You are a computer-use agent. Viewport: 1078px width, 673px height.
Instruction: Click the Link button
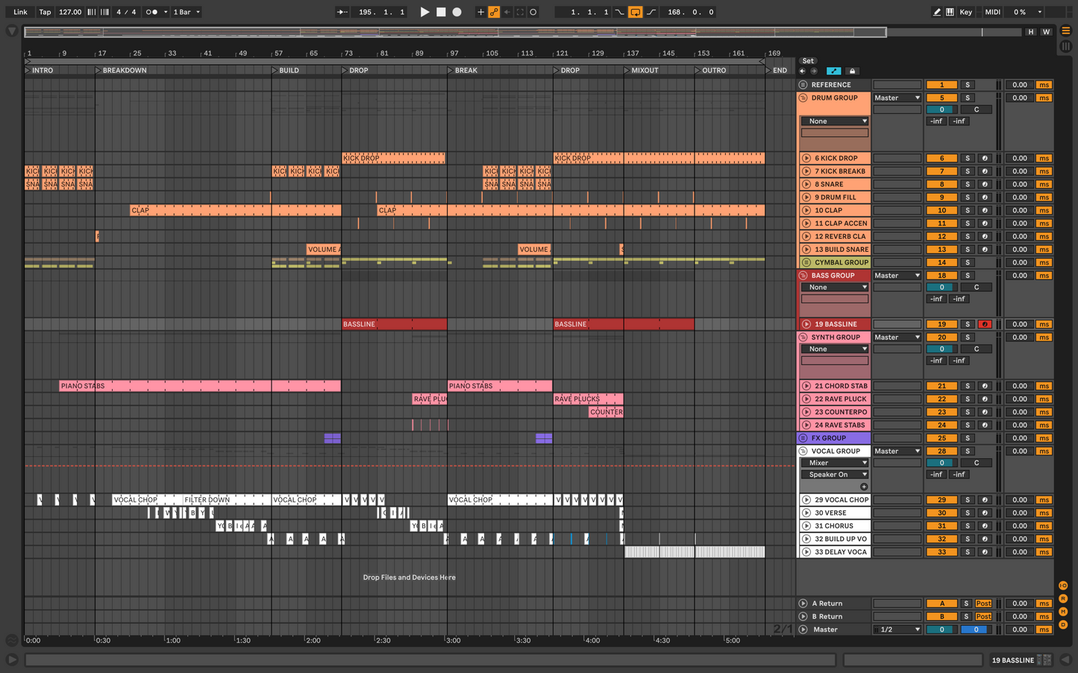pyautogui.click(x=20, y=12)
